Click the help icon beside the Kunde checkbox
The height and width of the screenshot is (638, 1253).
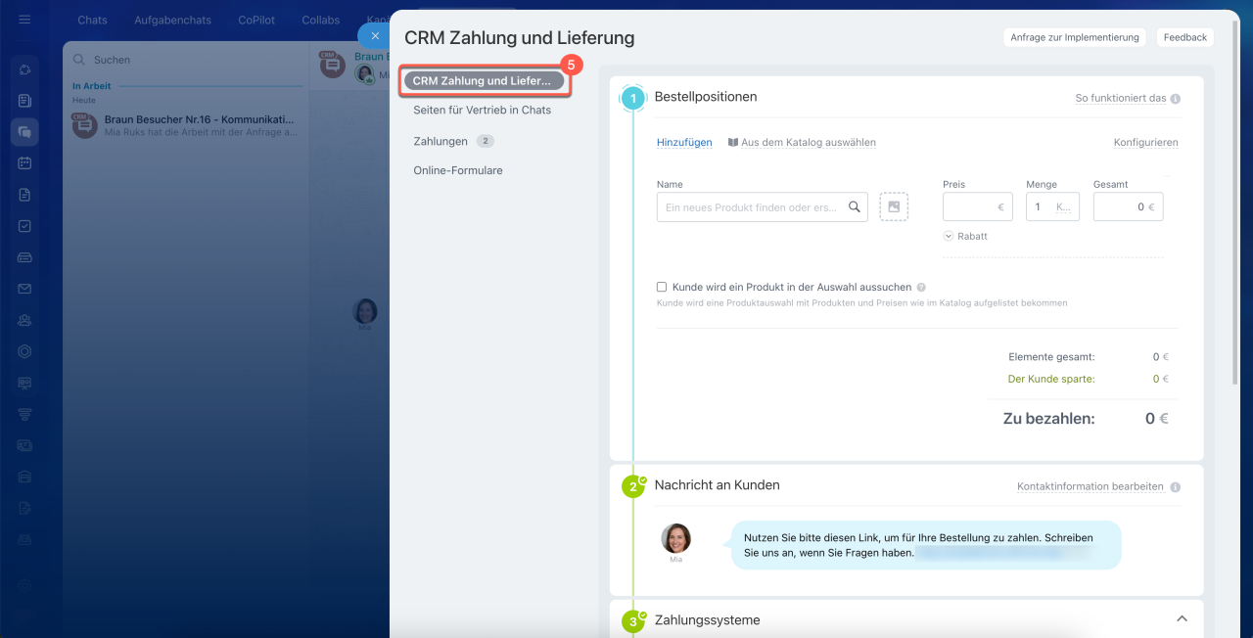pyautogui.click(x=922, y=288)
